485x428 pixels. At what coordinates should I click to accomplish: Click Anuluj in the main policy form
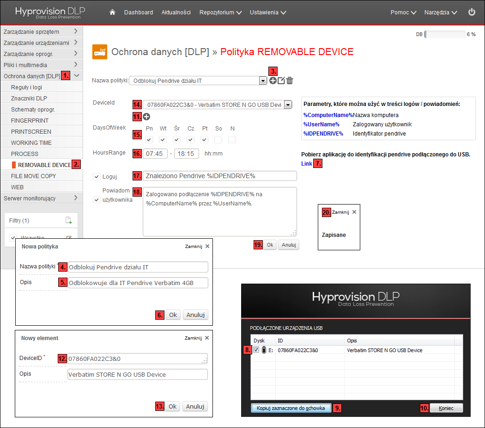click(x=289, y=245)
